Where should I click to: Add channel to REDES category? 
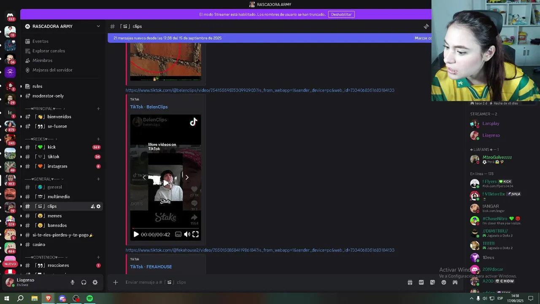[x=98, y=139]
